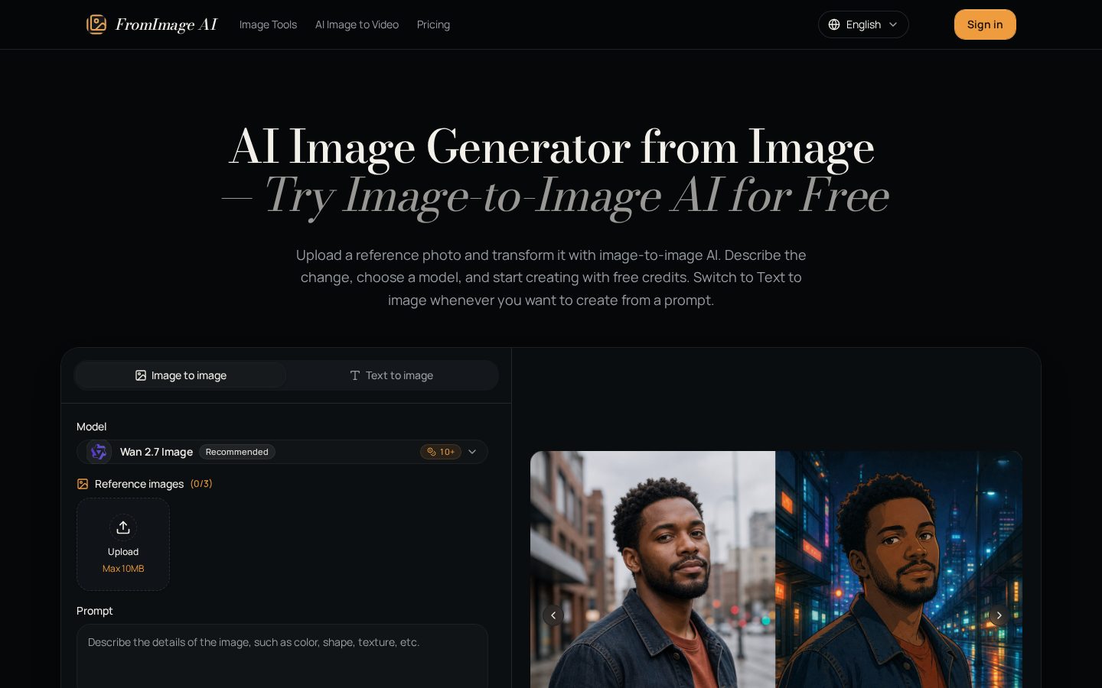The image size is (1102, 688).
Task: Click the (0/3) reference image counter
Action: (201, 484)
